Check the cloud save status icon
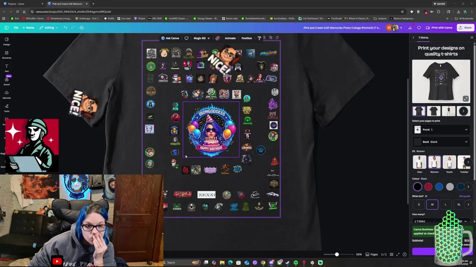 (82, 27)
